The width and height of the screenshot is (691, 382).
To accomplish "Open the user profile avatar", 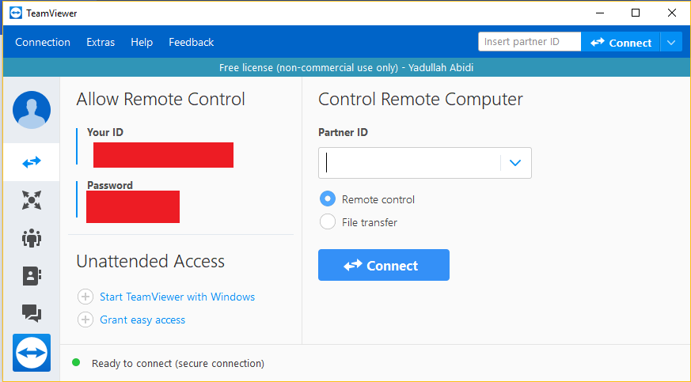I will pos(32,110).
